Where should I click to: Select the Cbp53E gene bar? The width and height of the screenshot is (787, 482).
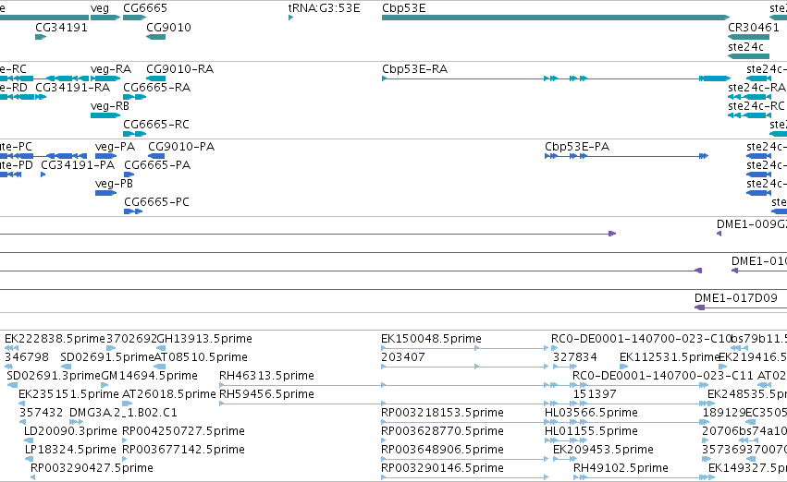[x=556, y=18]
